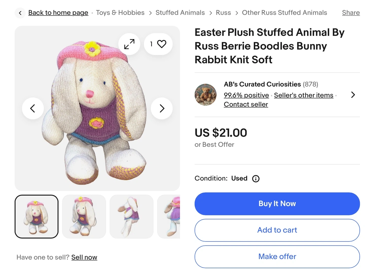
Task: Navigate to the Russ breadcrumb
Action: [223, 13]
